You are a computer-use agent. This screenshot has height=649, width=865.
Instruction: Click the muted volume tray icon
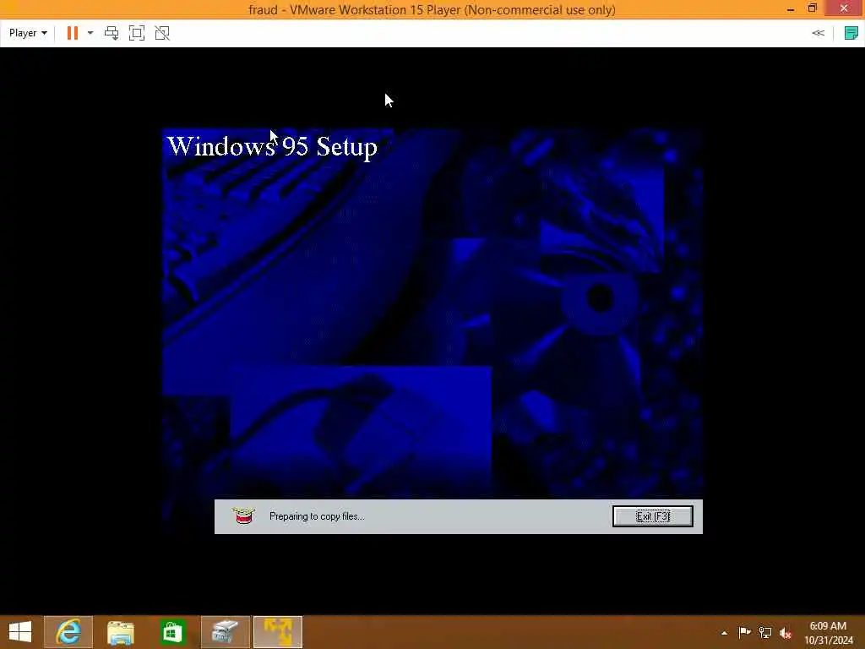point(786,632)
